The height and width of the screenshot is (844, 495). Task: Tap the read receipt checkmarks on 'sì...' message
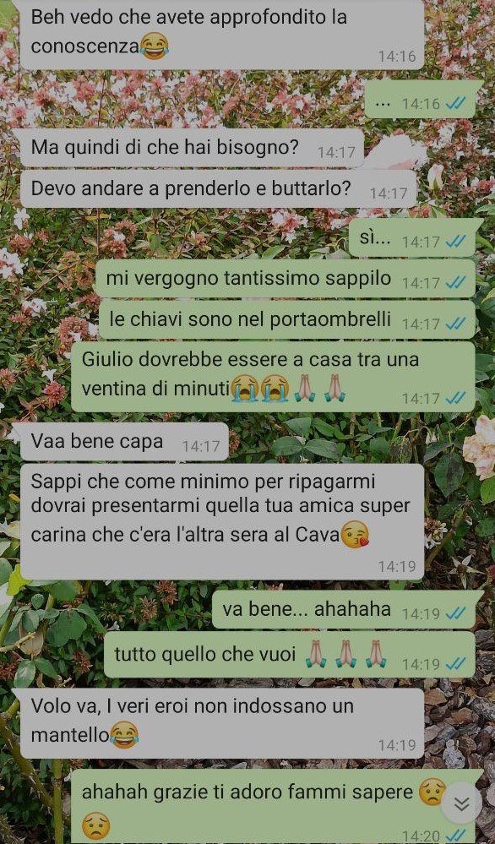(x=455, y=242)
